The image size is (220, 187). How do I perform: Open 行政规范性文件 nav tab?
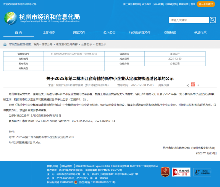[140, 32]
